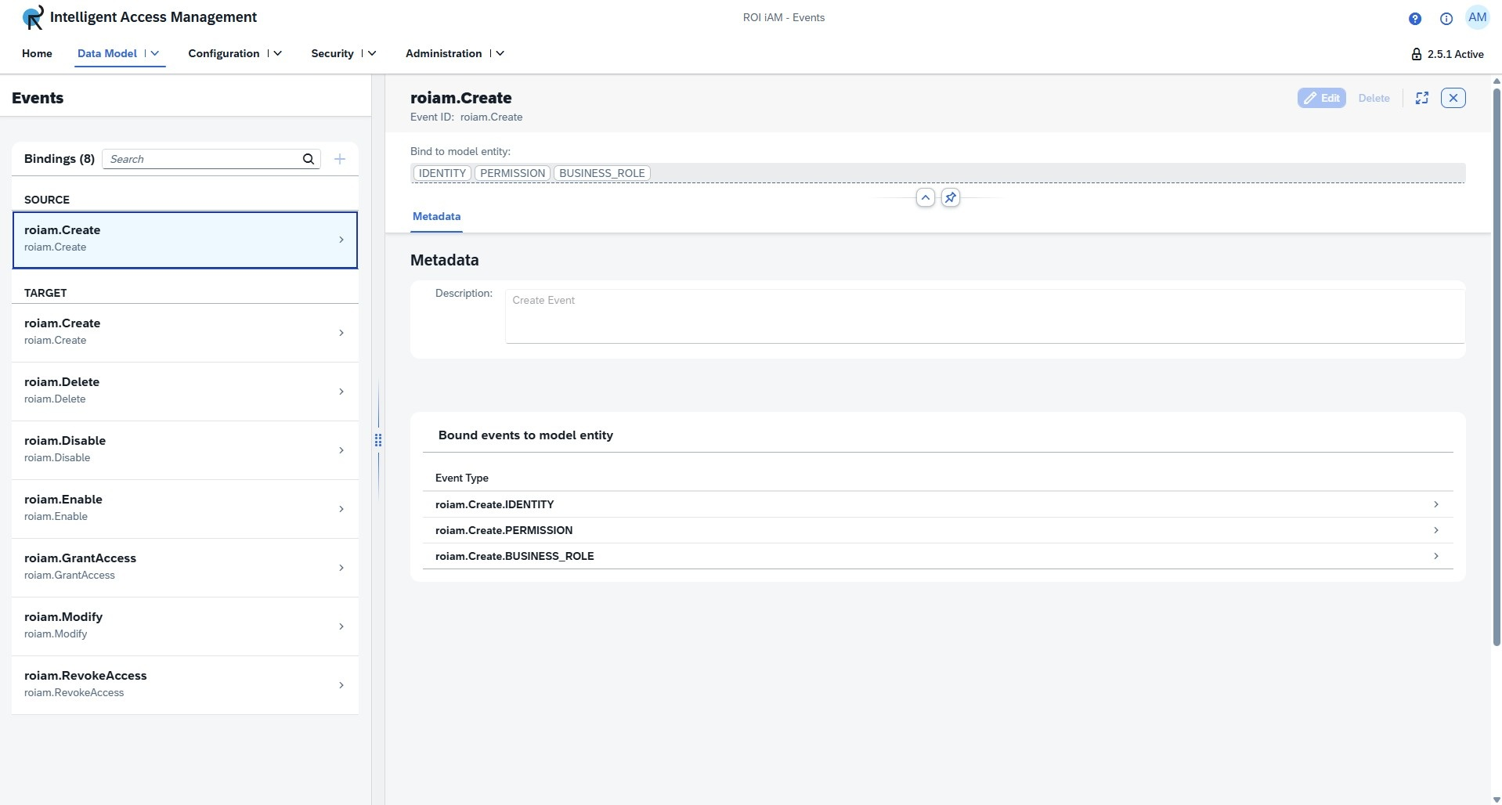The width and height of the screenshot is (1502, 805).
Task: Pin the header with pin icon
Action: (x=950, y=197)
